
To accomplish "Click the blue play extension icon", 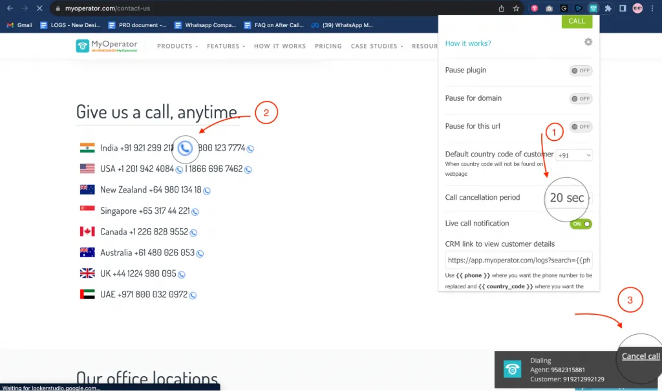I will tap(579, 8).
